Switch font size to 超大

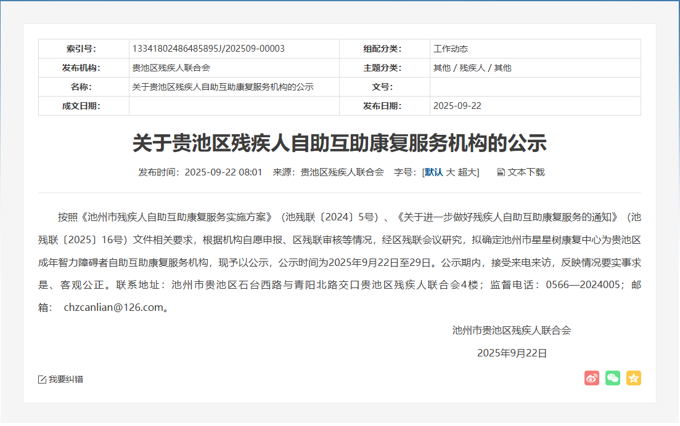click(x=467, y=172)
